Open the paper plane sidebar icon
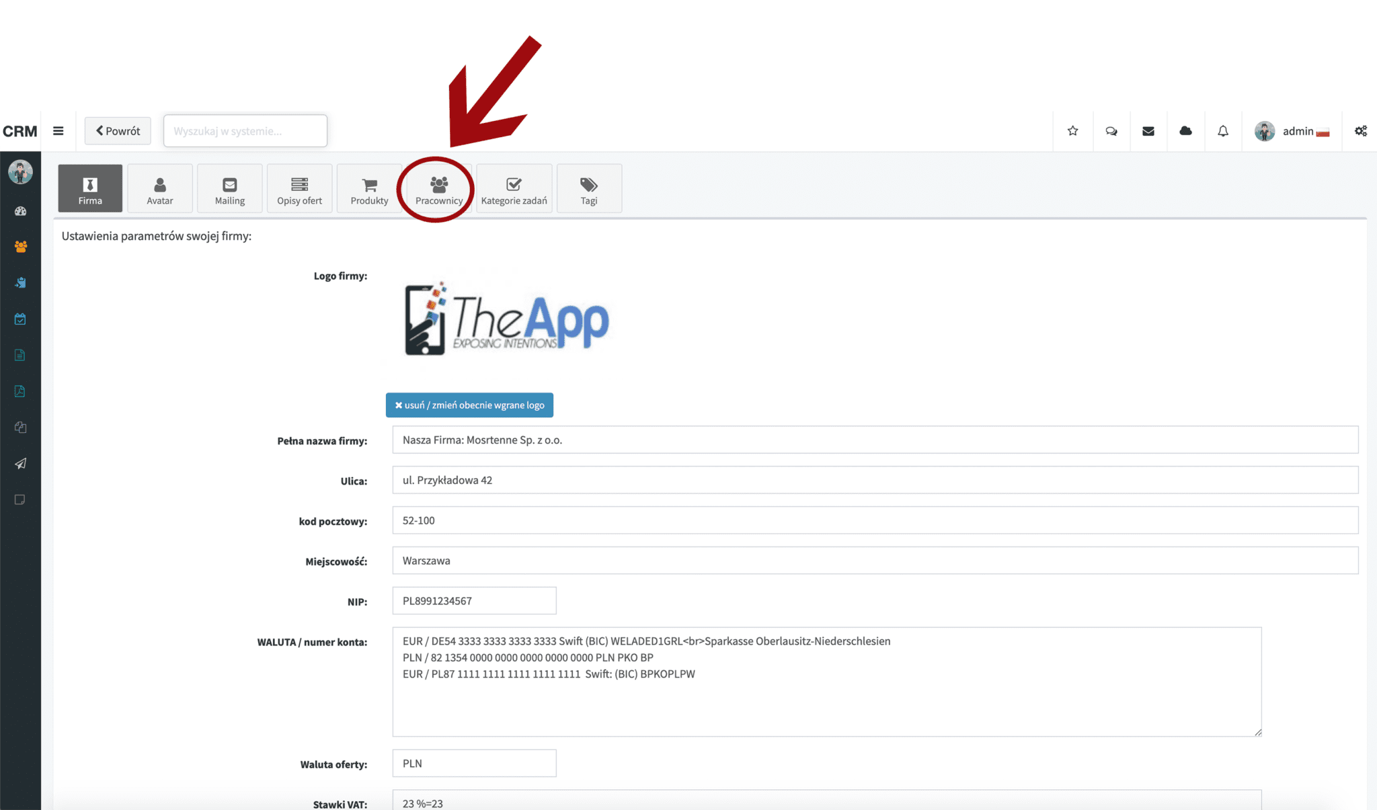The image size is (1377, 810). pos(20,464)
